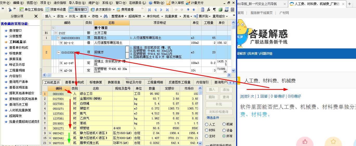Click the star favorite icon on webpage
Viewport: 356px width, 146px height.
(333, 142)
